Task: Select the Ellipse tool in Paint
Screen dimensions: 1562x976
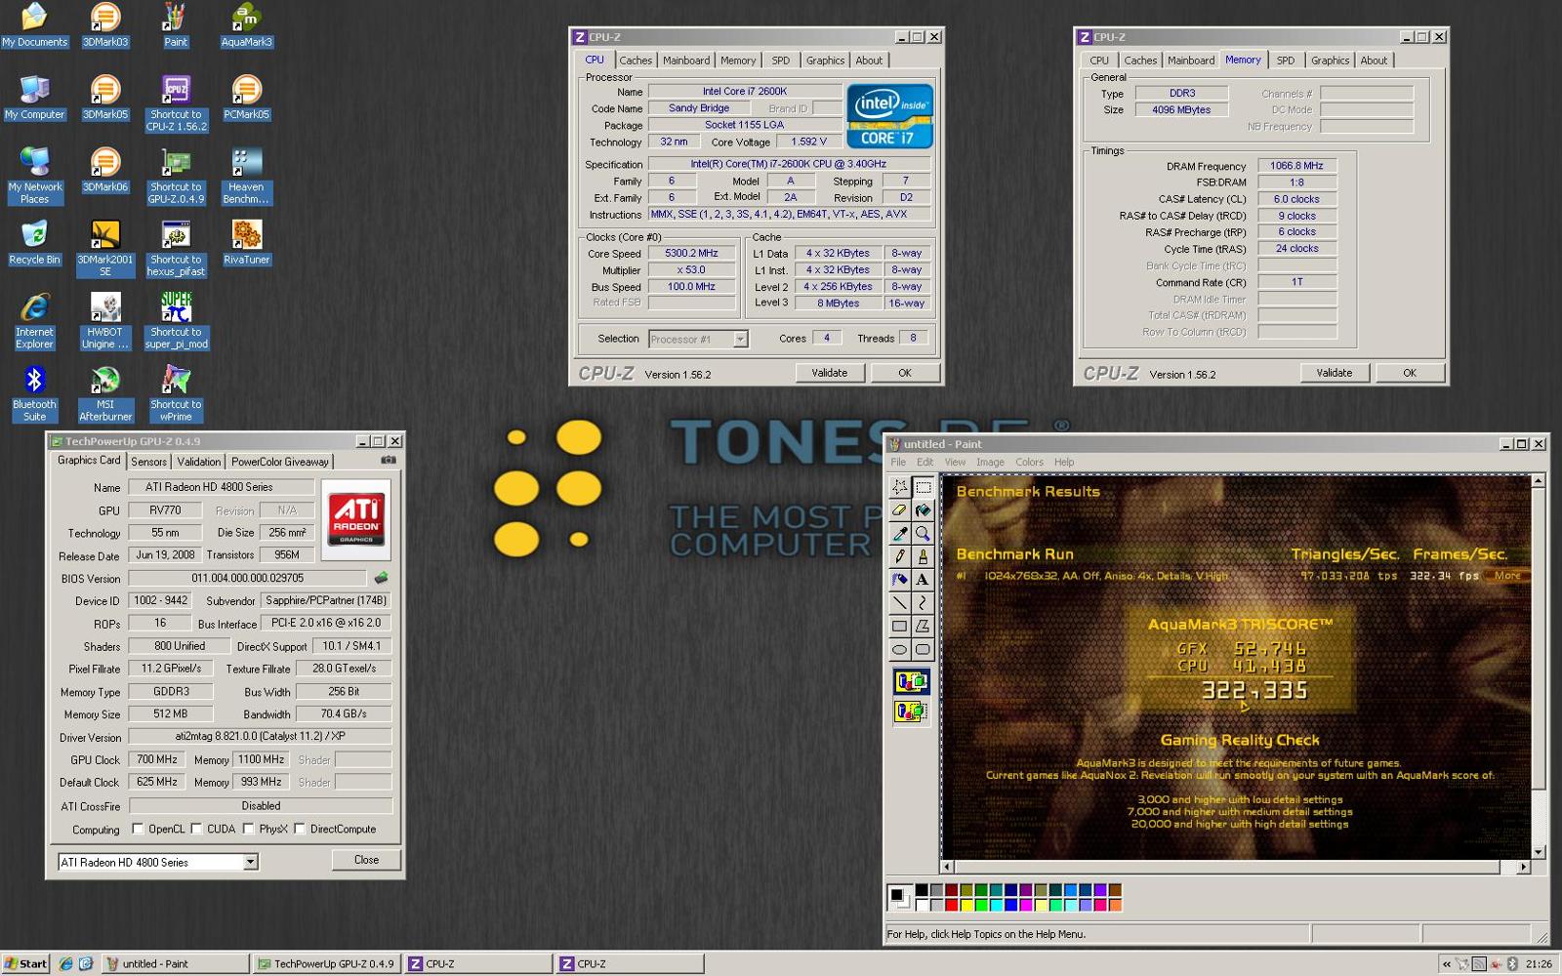Action: (x=899, y=650)
